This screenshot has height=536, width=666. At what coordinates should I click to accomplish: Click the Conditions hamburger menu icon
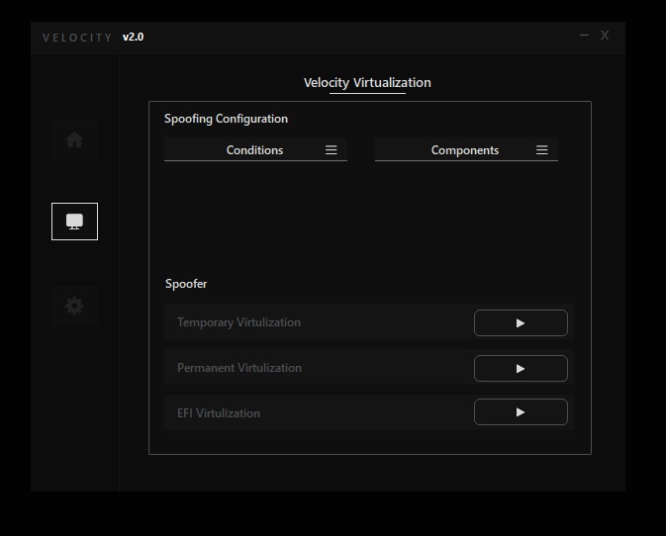(x=332, y=149)
